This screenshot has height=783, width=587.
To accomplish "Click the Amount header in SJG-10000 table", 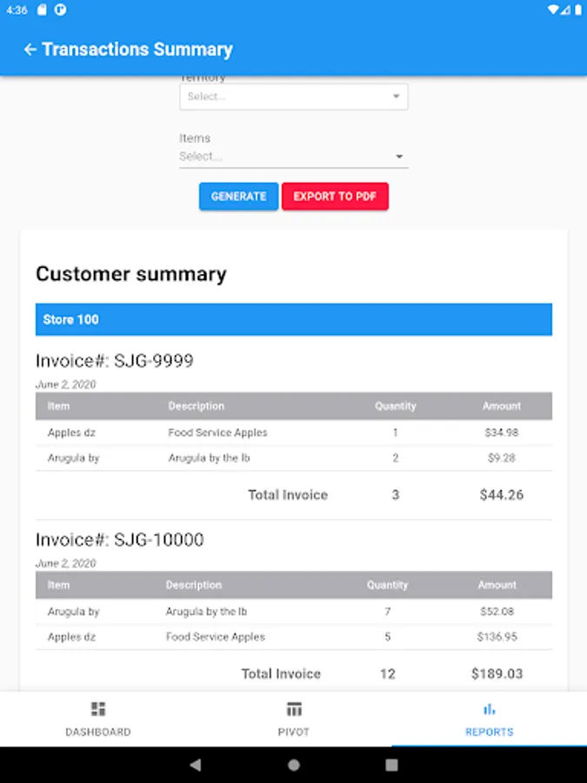I will [x=497, y=585].
